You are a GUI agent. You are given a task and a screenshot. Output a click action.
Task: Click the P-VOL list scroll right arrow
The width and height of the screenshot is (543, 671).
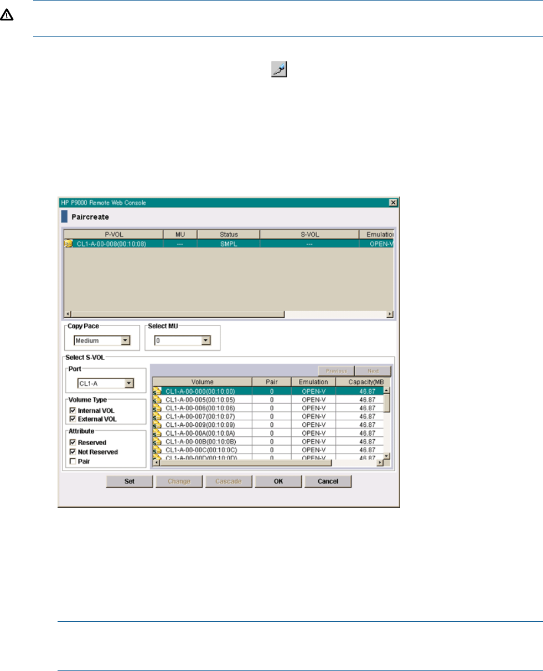pyautogui.click(x=390, y=314)
